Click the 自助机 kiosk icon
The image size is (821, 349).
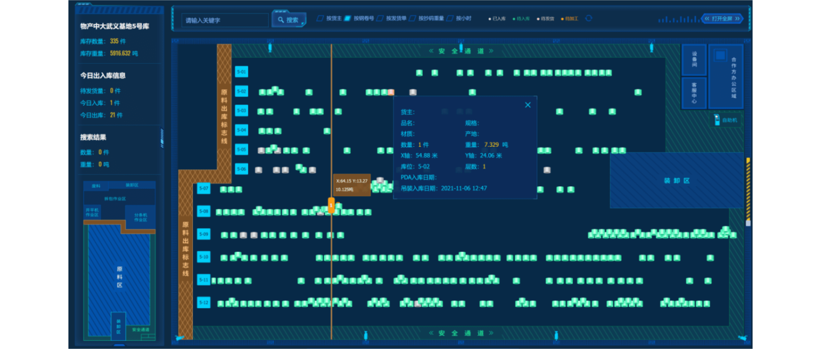coord(717,120)
